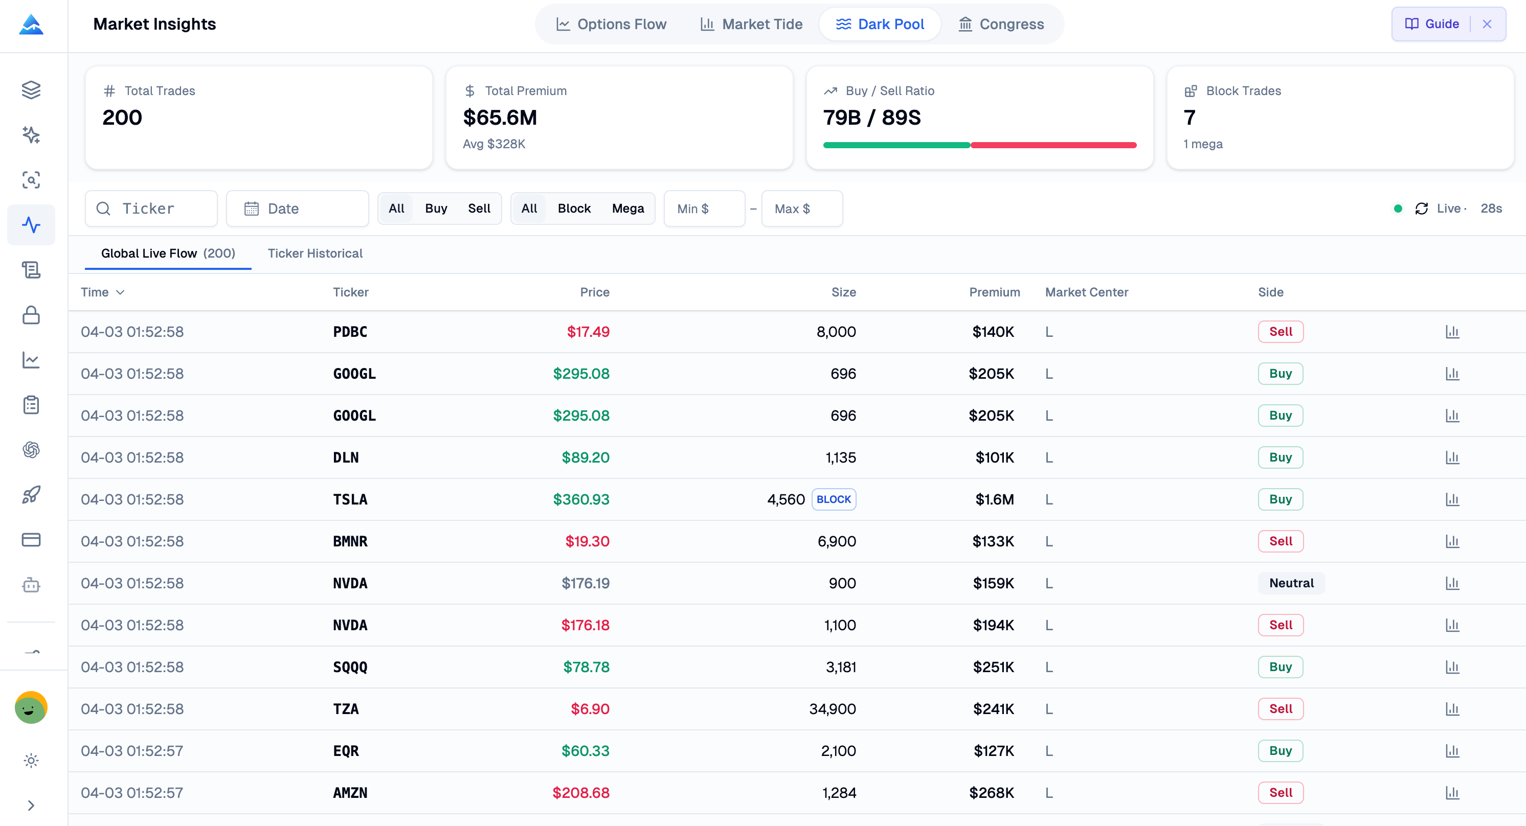This screenshot has width=1526, height=826.
Task: Click the BLOCK badge on the TSLA row
Action: [834, 499]
